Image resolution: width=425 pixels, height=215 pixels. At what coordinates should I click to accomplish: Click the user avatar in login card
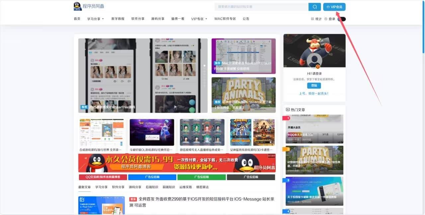coord(314,60)
